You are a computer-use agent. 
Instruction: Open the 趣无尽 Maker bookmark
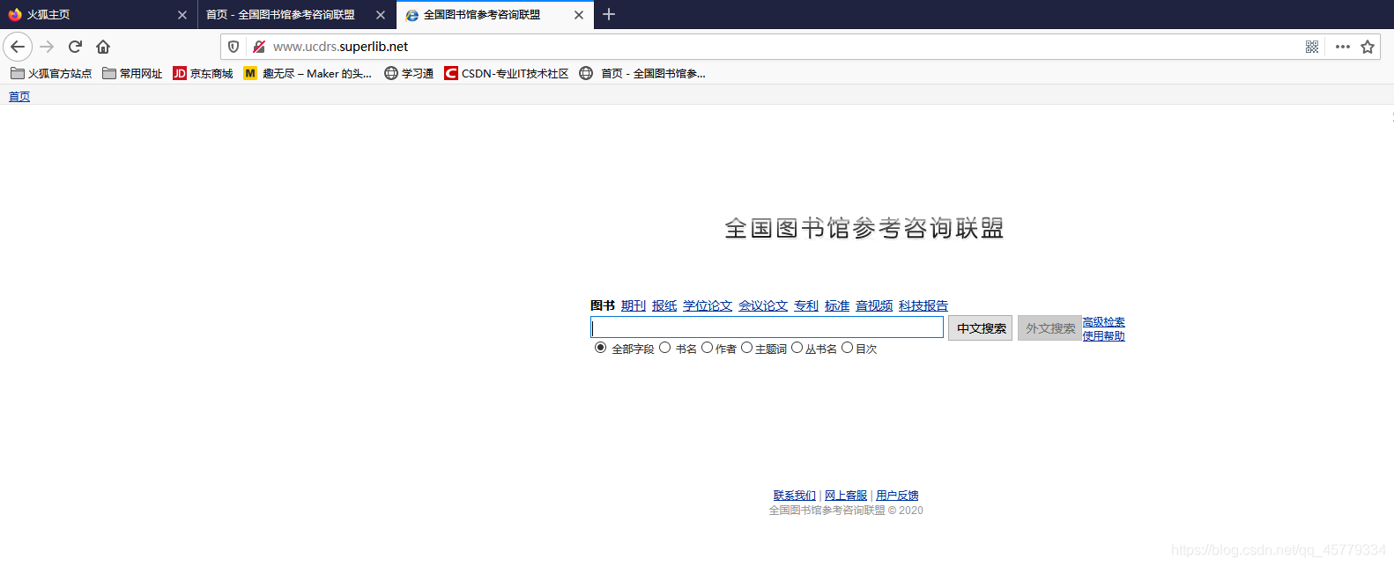(308, 73)
